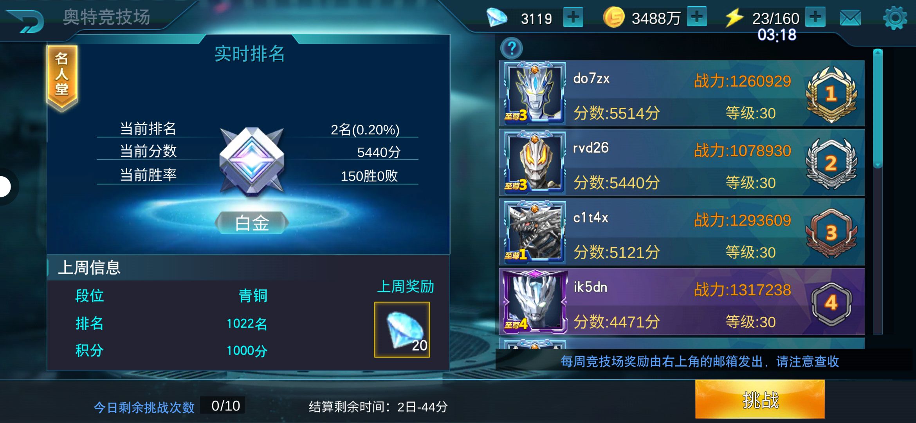Refill energy with the plus button
The width and height of the screenshot is (916, 423).
coord(815,17)
